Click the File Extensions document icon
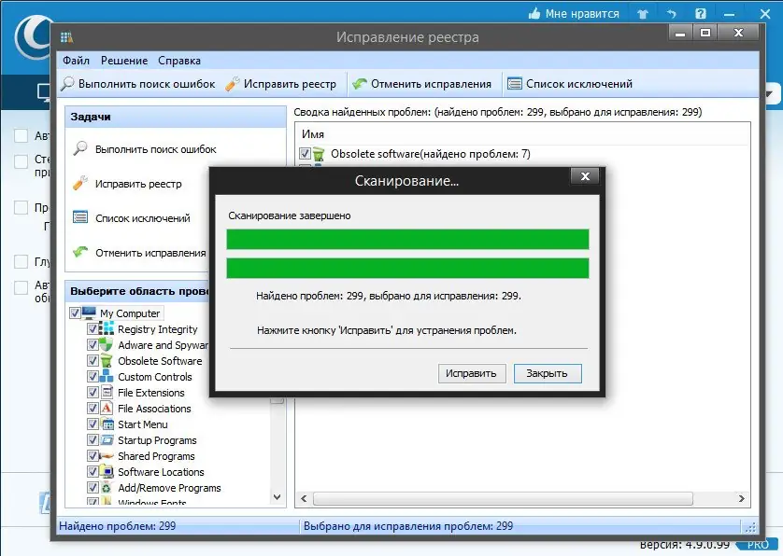This screenshot has height=556, width=783. pos(107,392)
